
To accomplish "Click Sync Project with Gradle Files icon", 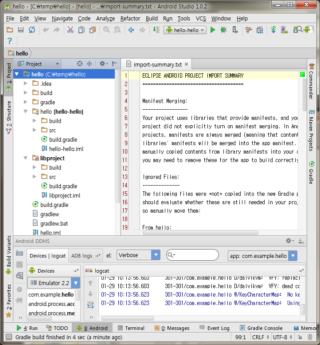I will pos(273,30).
